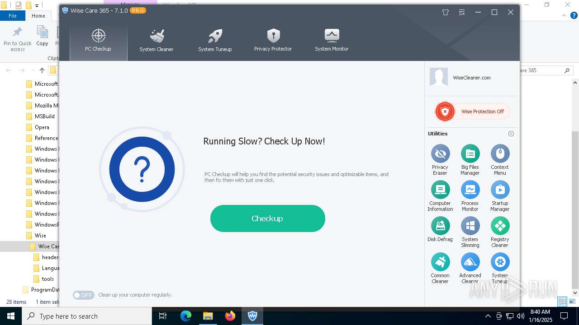Image resolution: width=579 pixels, height=325 pixels.
Task: Click Pin to Quick access in Explorer
Action: point(18,38)
